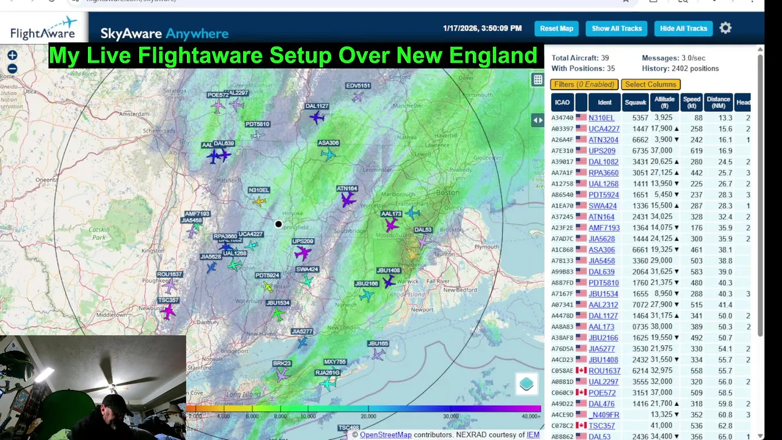Viewport: 782px width, 440px height.
Task: Click the altitude color legend bar
Action: coord(364,409)
